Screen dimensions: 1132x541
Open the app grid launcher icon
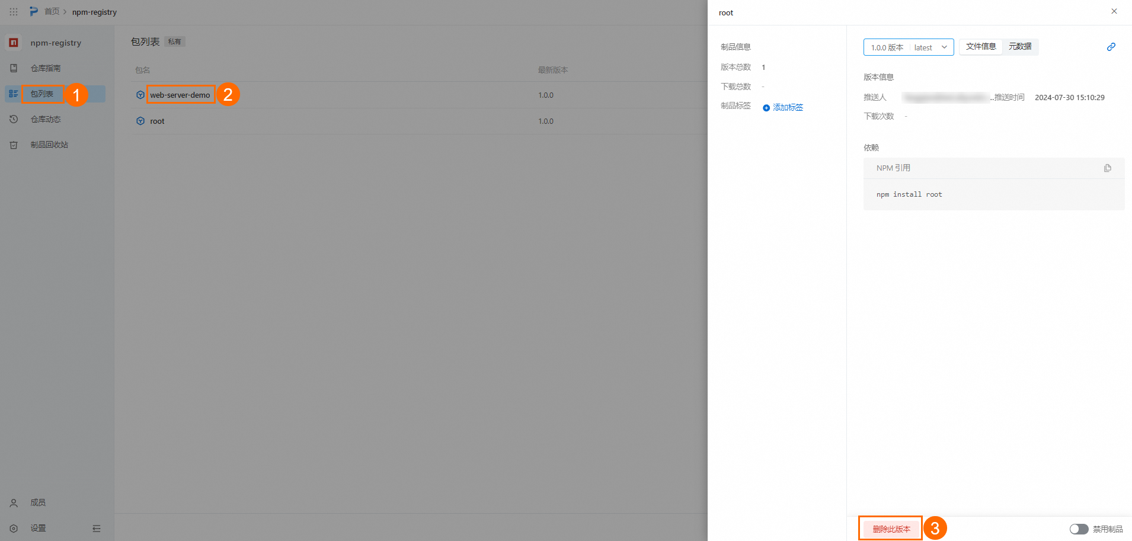(x=14, y=12)
